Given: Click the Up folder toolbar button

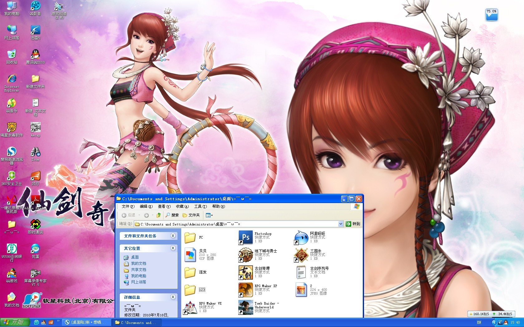Looking at the screenshot, I should tap(158, 215).
